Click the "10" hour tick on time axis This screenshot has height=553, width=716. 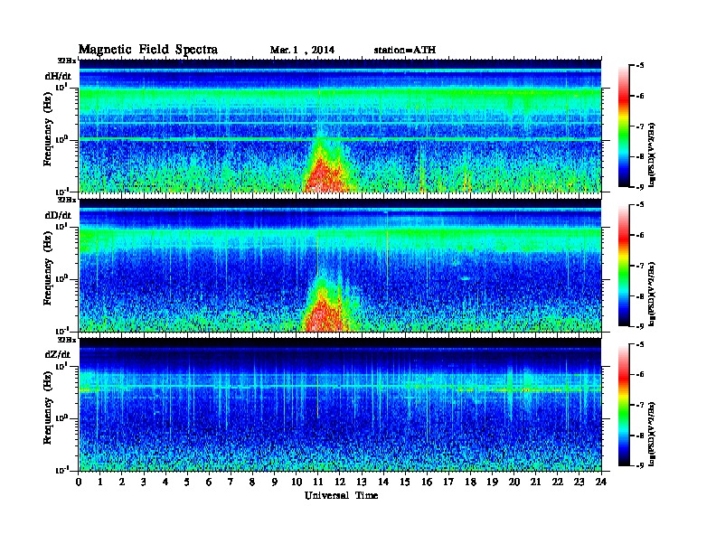(297, 483)
